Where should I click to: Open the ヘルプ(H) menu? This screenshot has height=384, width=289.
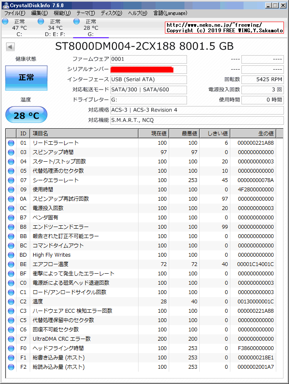click(x=137, y=13)
